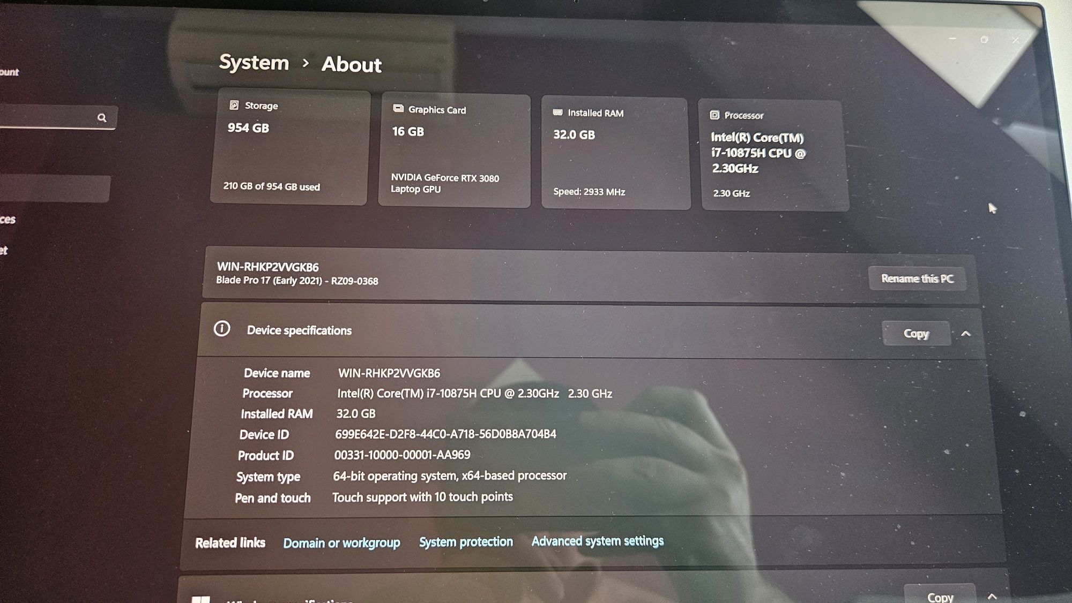Viewport: 1072px width, 603px height.
Task: Maximize the Settings window
Action: [x=984, y=40]
